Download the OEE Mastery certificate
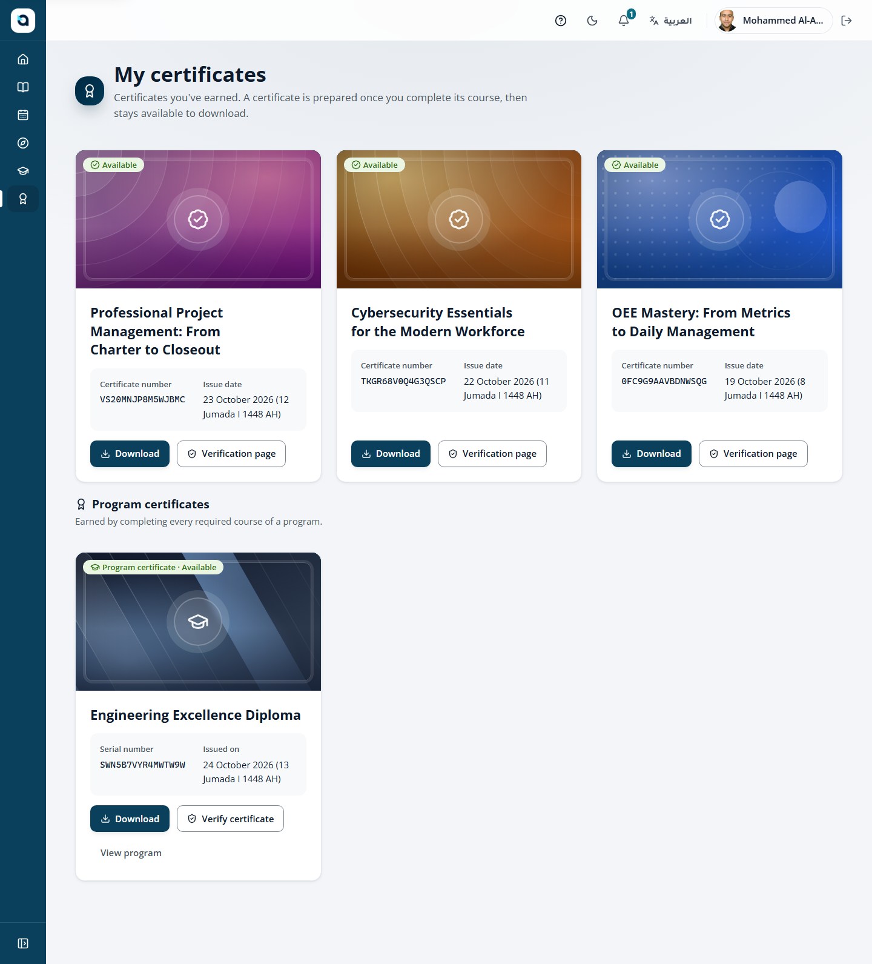This screenshot has width=872, height=964. pyautogui.click(x=652, y=454)
